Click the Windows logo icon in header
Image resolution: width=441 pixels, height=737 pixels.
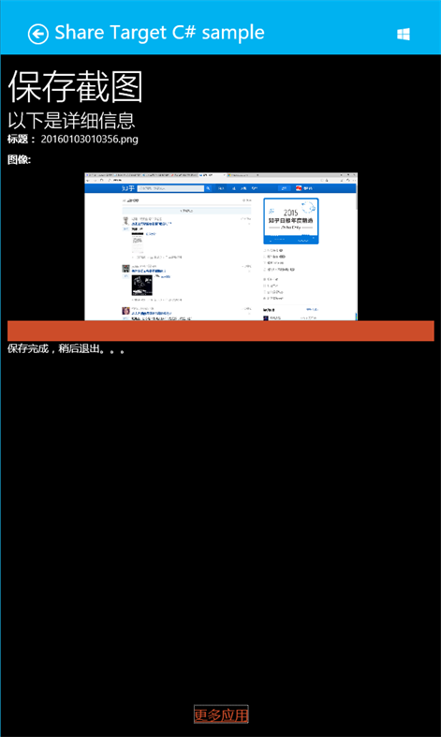point(404,34)
